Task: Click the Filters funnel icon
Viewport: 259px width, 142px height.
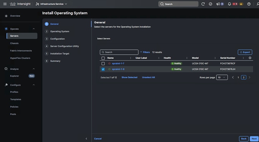Action: (x=141, y=52)
